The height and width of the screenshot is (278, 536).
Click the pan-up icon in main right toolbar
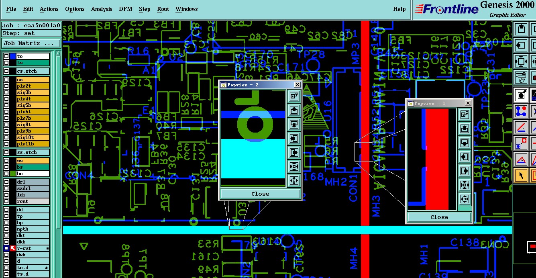pos(521,29)
